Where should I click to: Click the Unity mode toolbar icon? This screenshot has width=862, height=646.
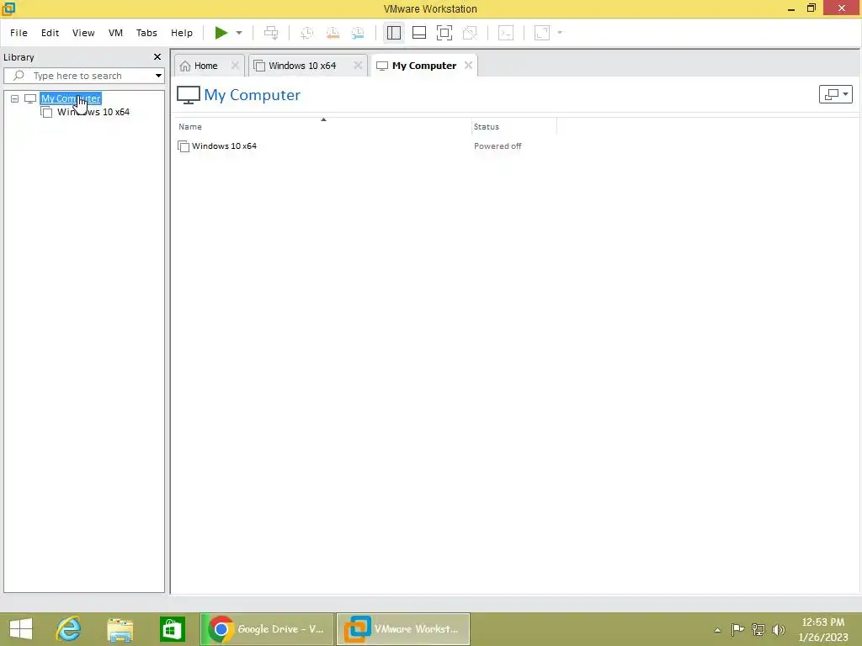tap(470, 33)
